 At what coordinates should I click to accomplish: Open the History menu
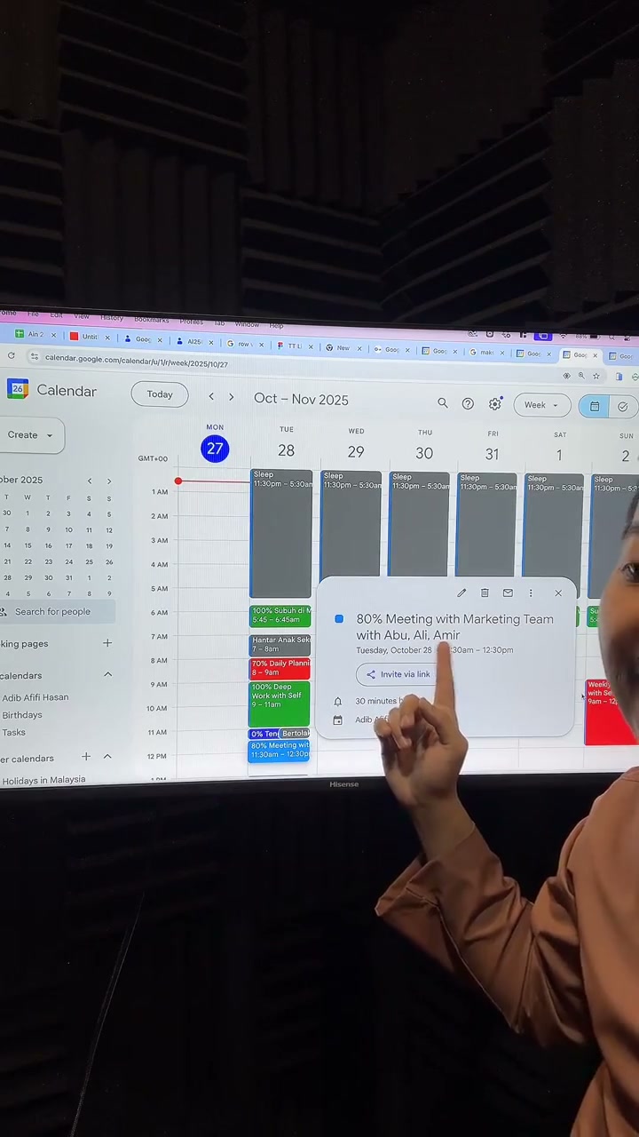coord(112,317)
